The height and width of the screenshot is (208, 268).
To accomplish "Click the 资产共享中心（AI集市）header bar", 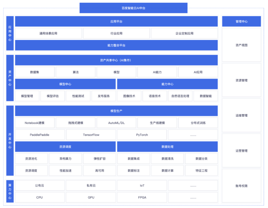I will 116,60.
